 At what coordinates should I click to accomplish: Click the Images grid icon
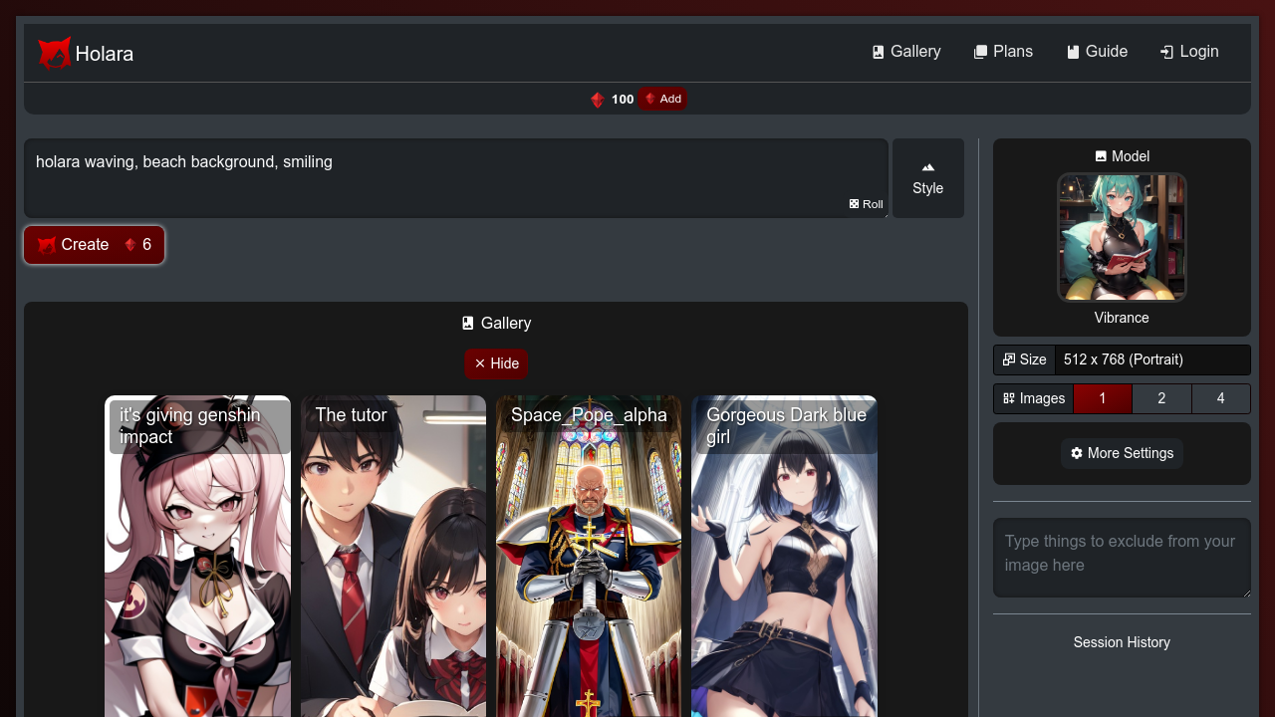coord(1008,397)
